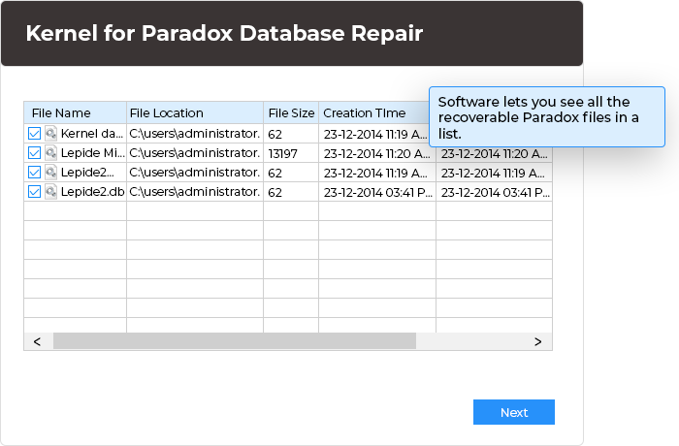Select the Lepide2.db file name

click(x=93, y=191)
